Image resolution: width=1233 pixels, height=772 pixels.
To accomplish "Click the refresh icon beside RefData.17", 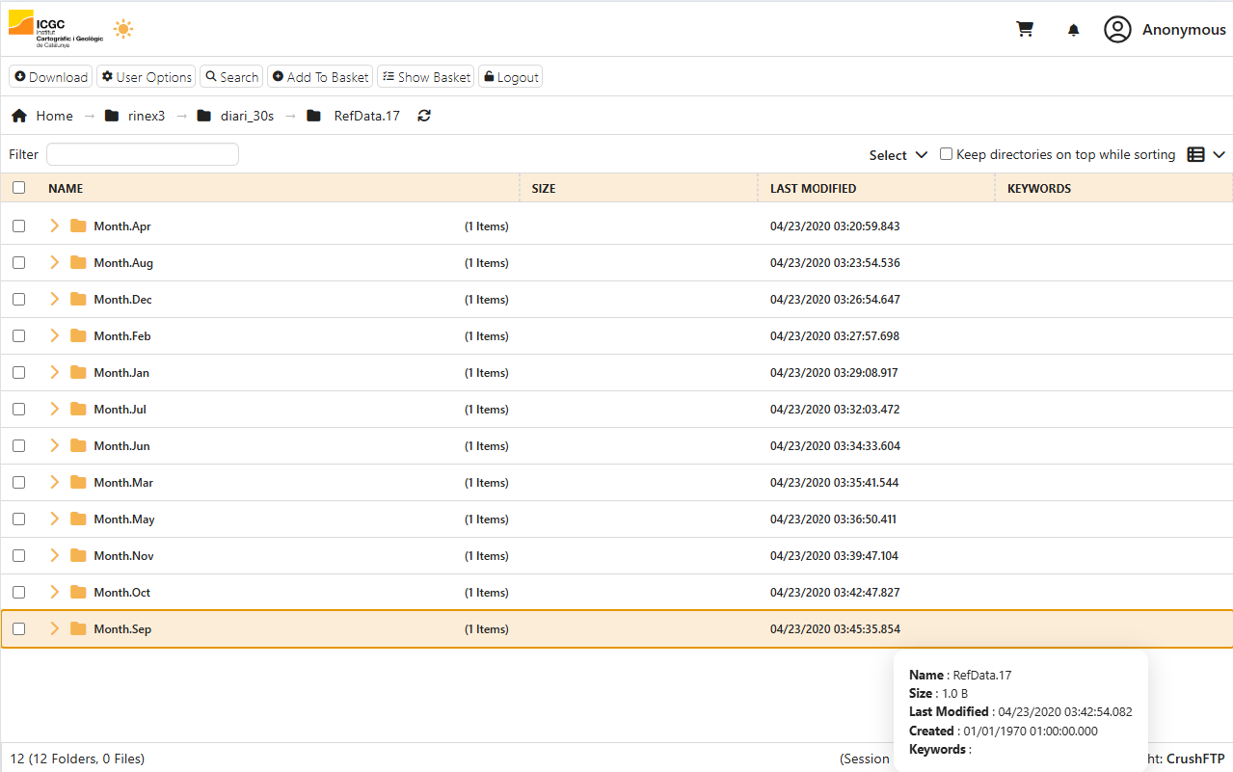I will point(424,116).
